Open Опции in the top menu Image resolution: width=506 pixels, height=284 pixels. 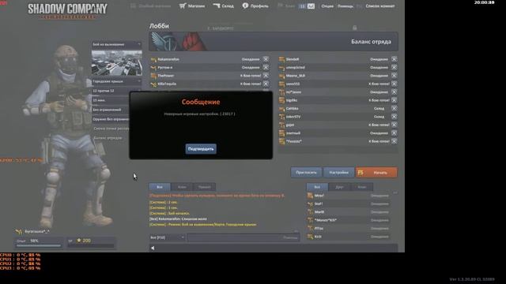coord(327,6)
